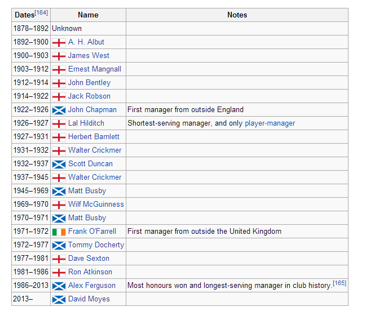Visit the Dave Sexton page
Image resolution: width=388 pixels, height=311 pixels.
click(x=89, y=259)
